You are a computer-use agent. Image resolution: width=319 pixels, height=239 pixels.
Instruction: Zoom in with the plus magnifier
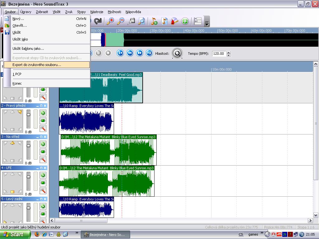(x=111, y=21)
